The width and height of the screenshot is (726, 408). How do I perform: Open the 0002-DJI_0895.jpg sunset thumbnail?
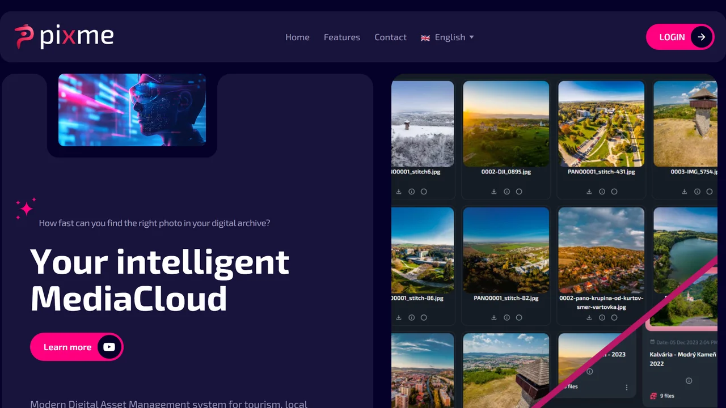tap(506, 124)
